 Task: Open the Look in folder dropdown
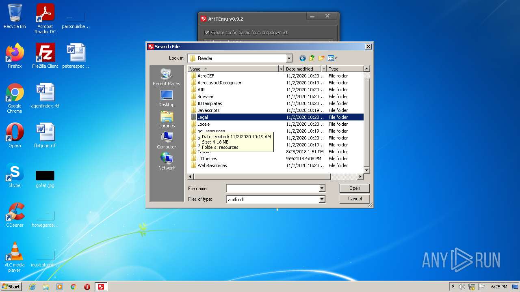[289, 58]
